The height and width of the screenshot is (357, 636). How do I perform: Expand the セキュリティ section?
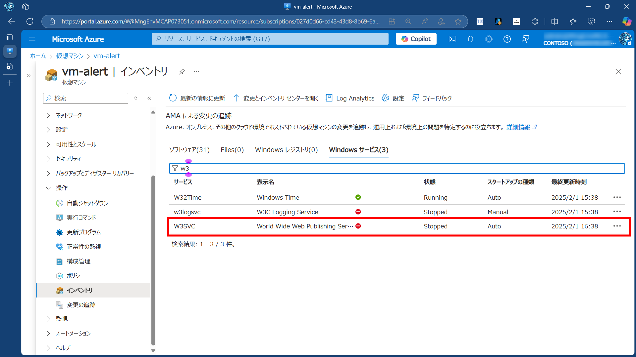click(x=68, y=159)
